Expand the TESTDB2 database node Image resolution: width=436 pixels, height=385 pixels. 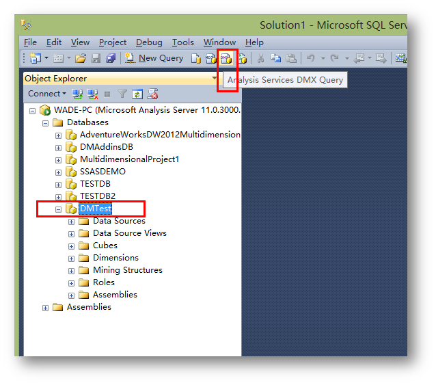[x=58, y=197]
